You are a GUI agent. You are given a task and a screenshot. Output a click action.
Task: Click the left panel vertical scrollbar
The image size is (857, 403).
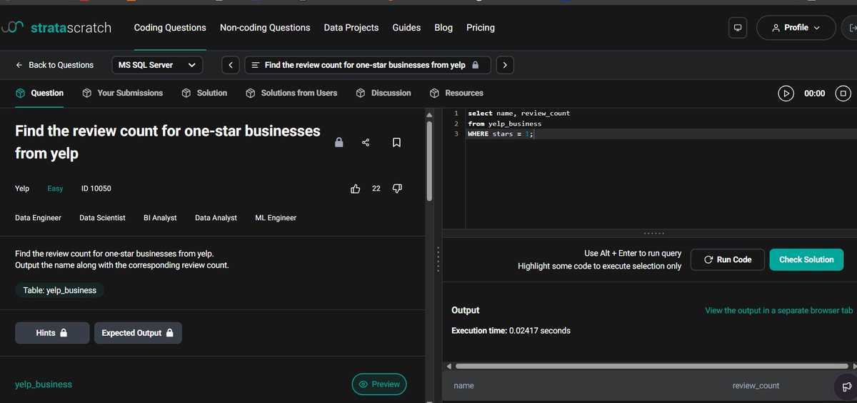click(429, 161)
